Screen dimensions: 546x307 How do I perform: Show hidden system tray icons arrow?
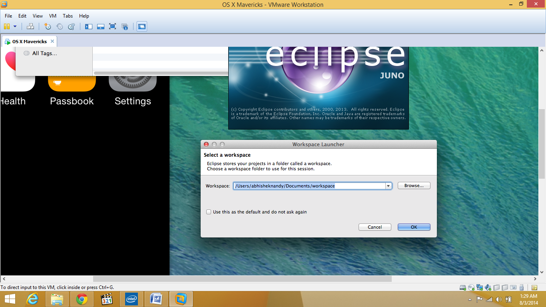(470, 299)
